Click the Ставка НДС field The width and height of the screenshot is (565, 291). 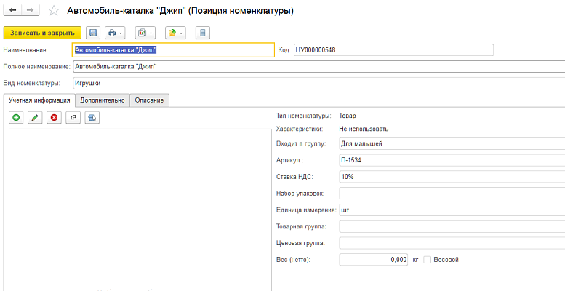(451, 176)
